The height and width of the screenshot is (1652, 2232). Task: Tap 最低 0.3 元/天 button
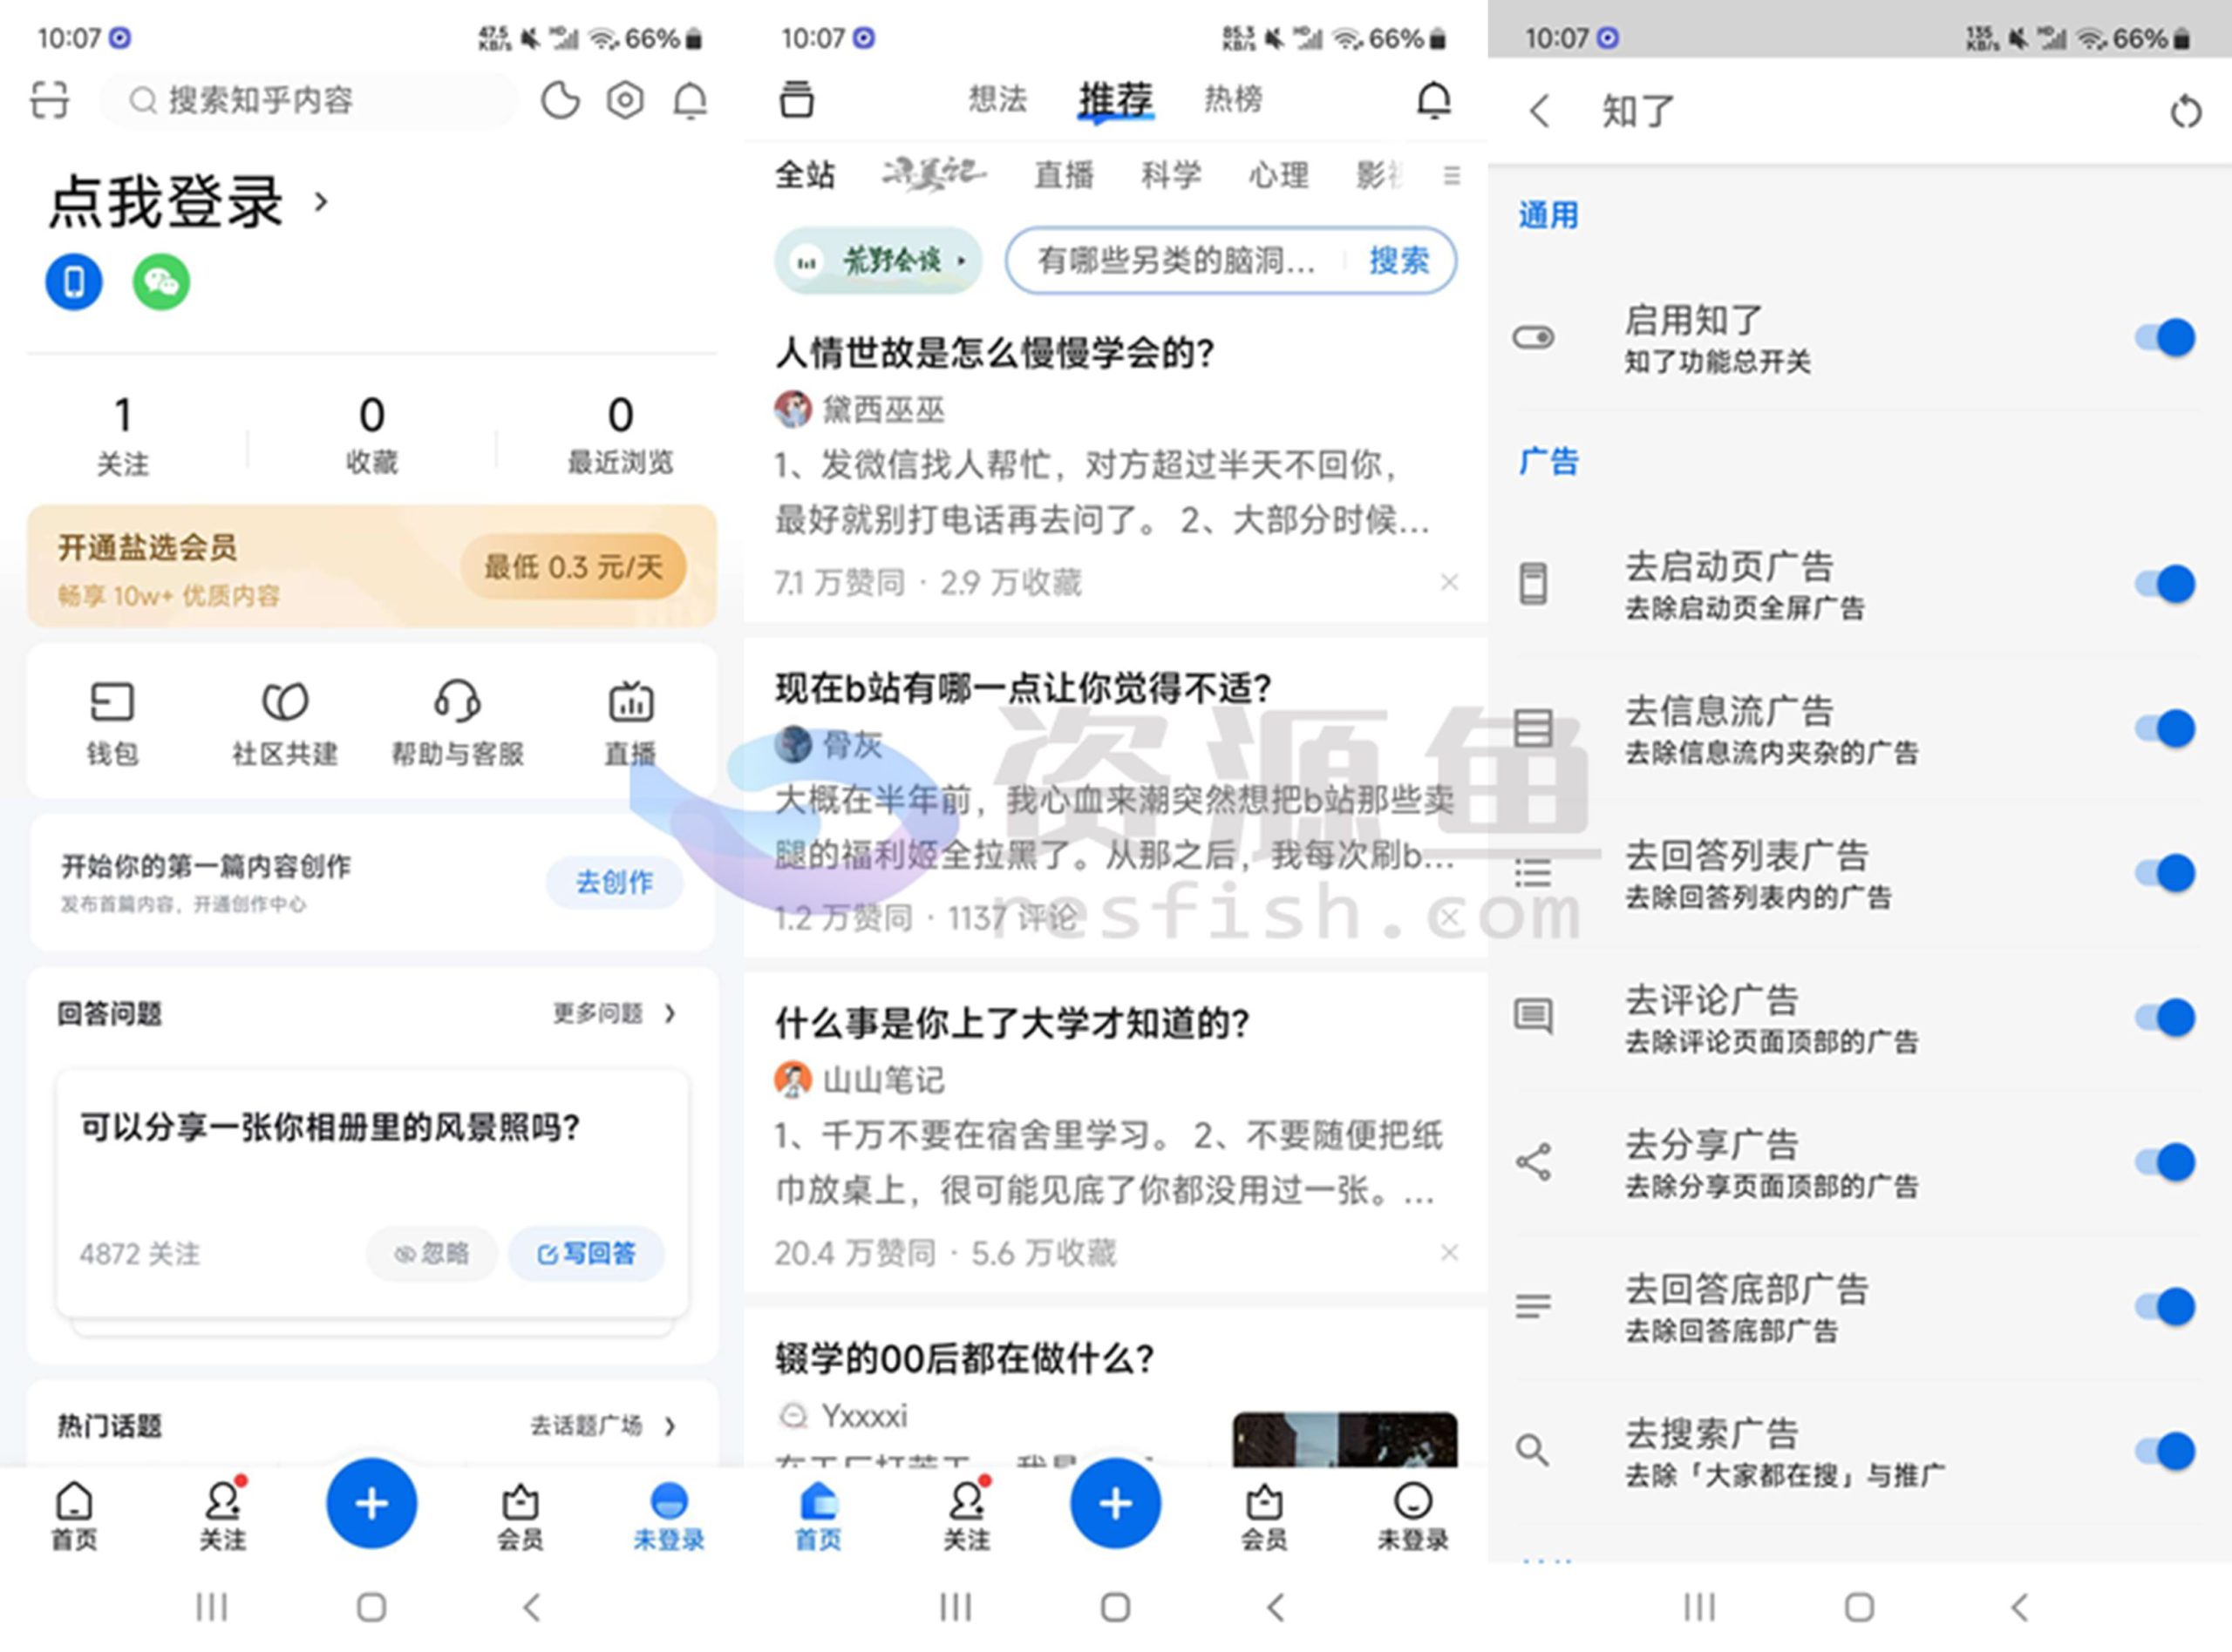pyautogui.click(x=573, y=567)
